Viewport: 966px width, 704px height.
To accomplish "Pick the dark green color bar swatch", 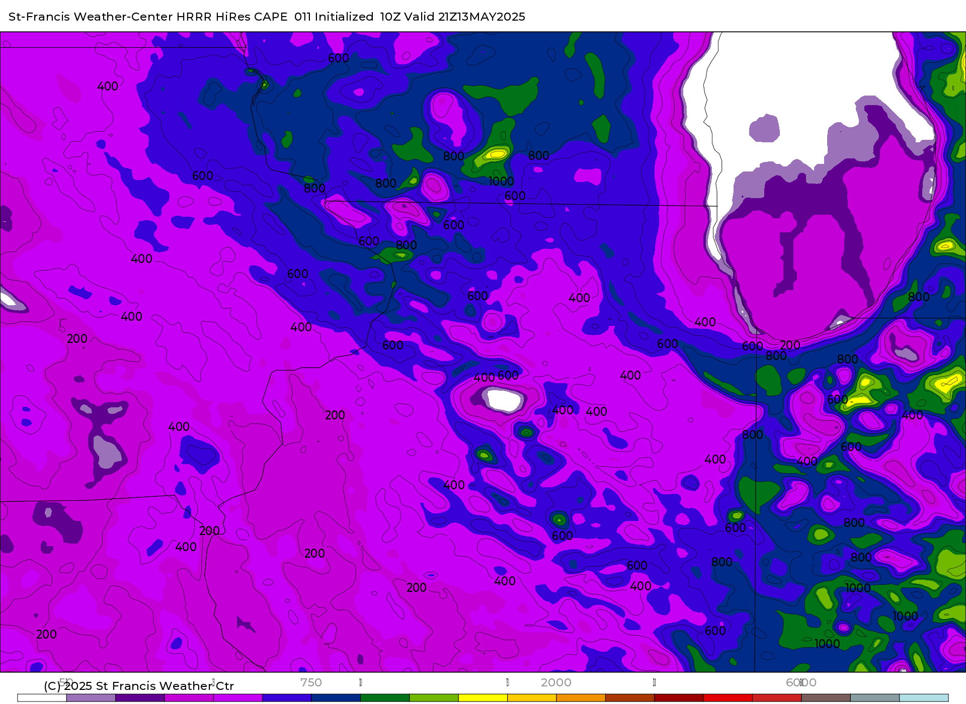I will tap(385, 698).
